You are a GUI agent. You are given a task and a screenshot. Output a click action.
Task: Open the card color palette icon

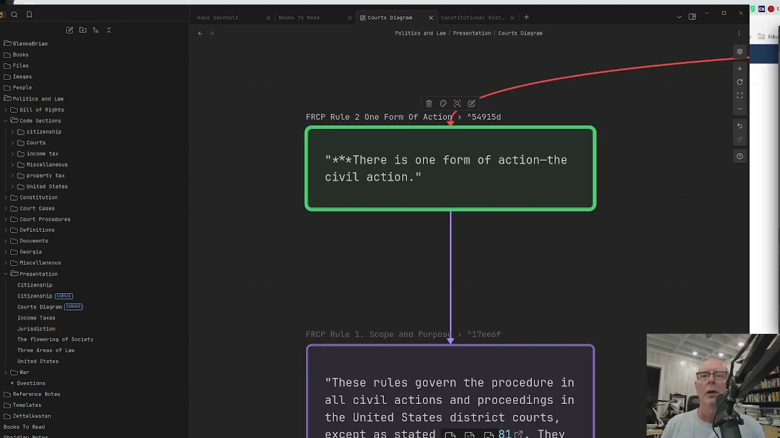coord(443,103)
